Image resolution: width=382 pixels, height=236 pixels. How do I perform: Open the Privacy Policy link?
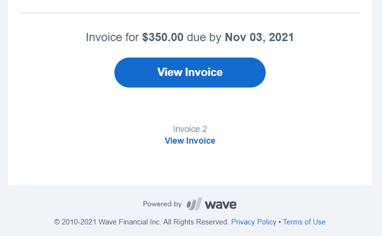tap(254, 222)
